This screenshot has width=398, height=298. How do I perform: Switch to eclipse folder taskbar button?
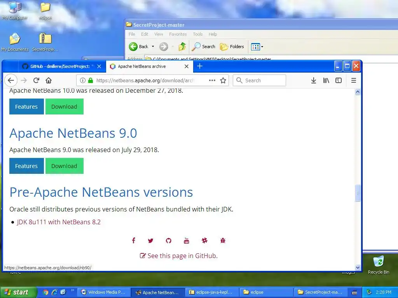click(266, 292)
